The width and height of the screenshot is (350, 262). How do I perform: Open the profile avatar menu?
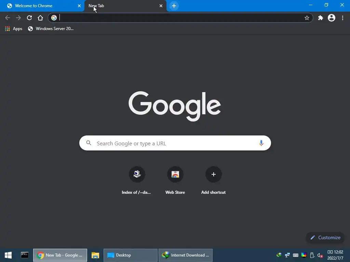pos(332,18)
